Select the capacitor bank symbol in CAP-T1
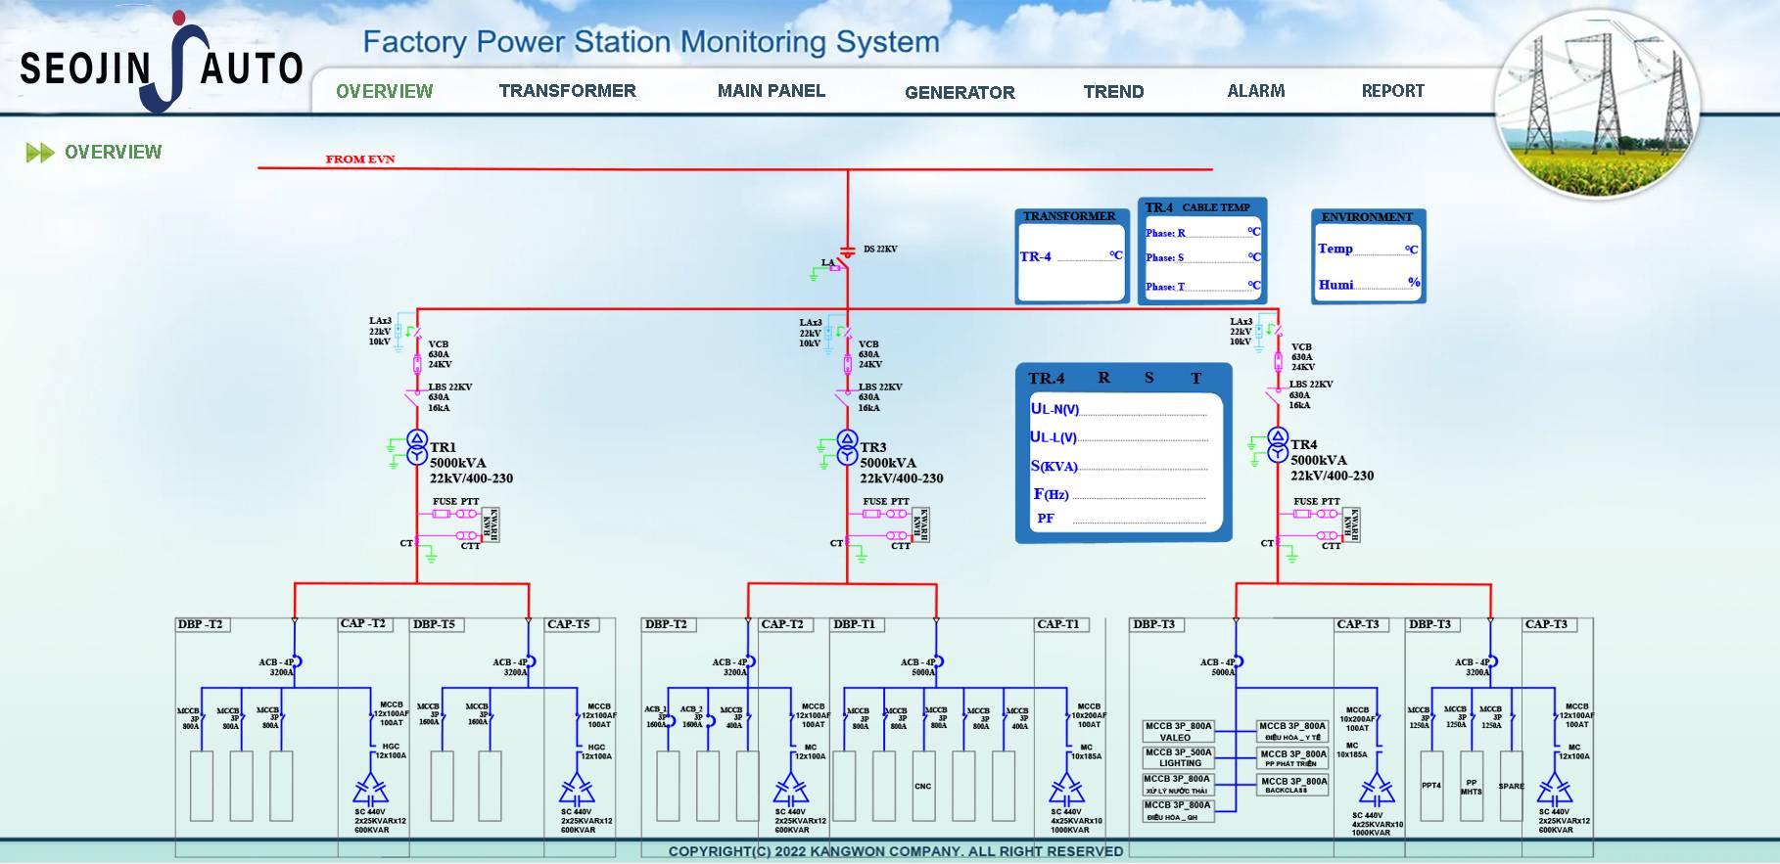Viewport: 1780px width, 864px height. (x=1066, y=789)
